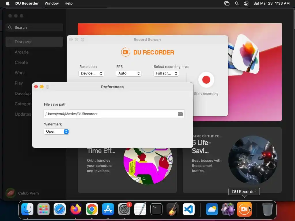The height and width of the screenshot is (221, 295).
Task: Open GarageBand from the dock
Action: coord(173,209)
